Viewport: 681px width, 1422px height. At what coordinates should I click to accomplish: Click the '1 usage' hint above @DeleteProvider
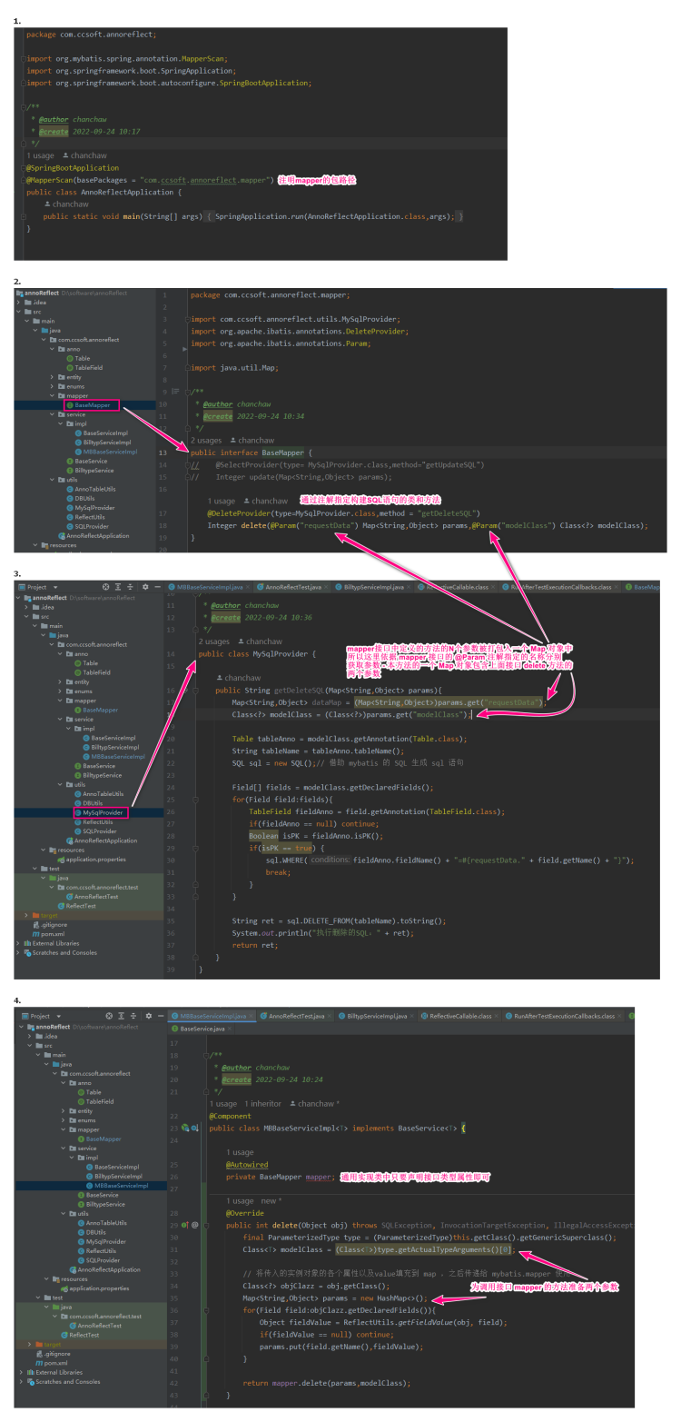point(222,501)
